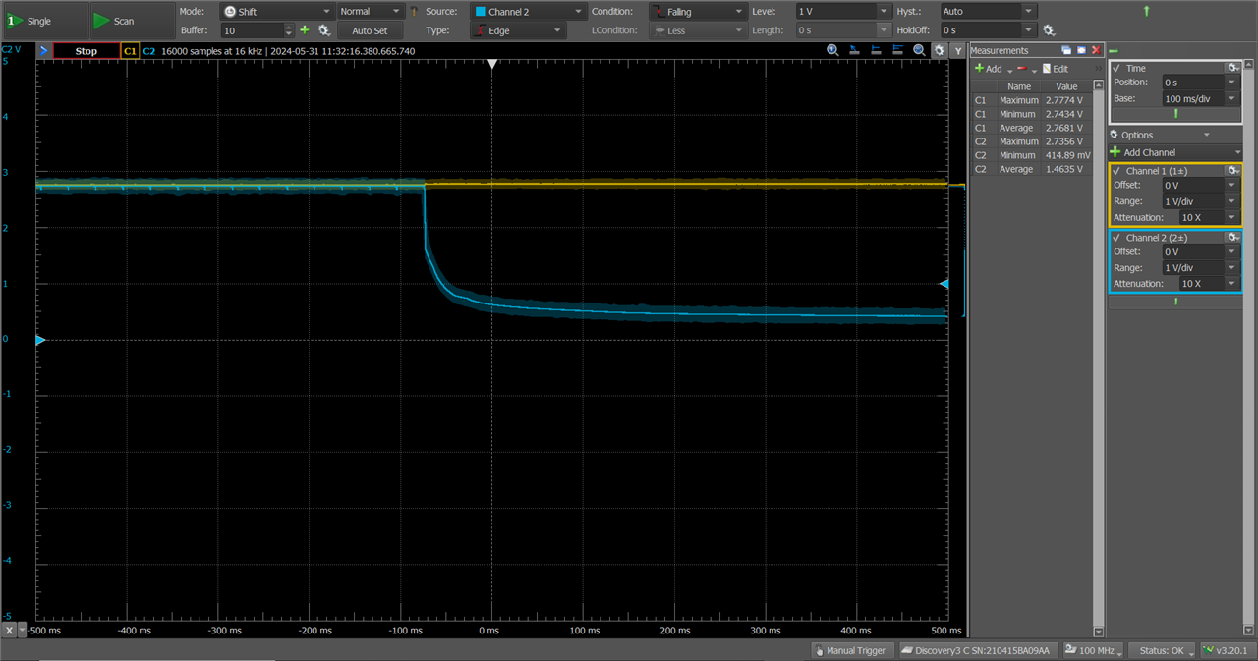Collapse the side panel with the green minus
Image resolution: width=1258 pixels, height=661 pixels.
[x=1114, y=50]
